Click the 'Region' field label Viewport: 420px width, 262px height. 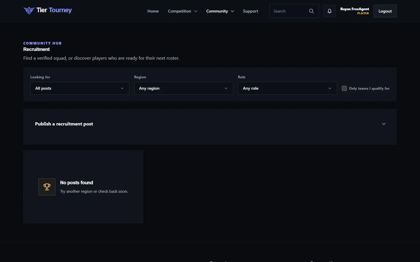(140, 77)
